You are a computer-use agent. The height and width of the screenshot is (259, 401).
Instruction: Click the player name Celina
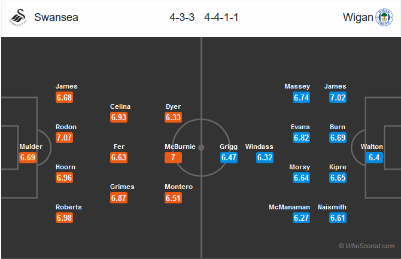click(x=120, y=106)
